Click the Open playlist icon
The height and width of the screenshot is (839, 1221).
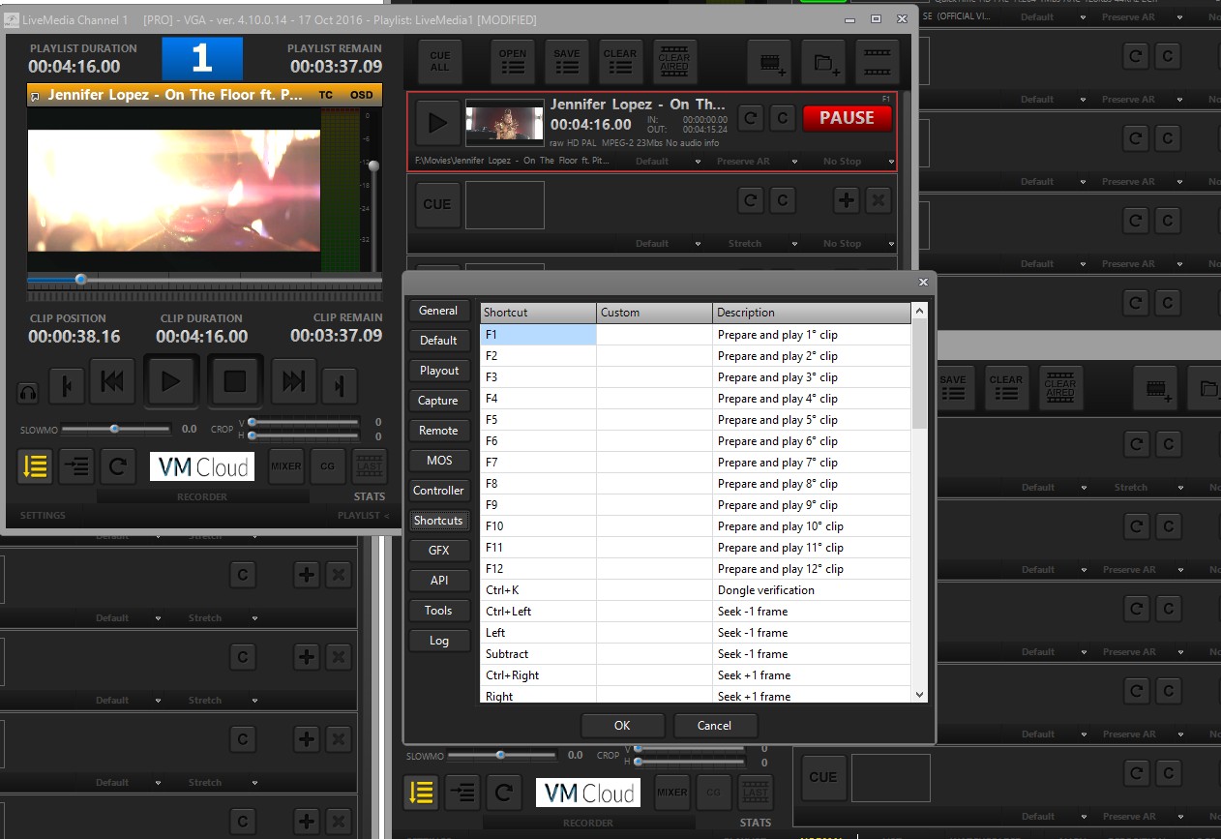tap(512, 63)
